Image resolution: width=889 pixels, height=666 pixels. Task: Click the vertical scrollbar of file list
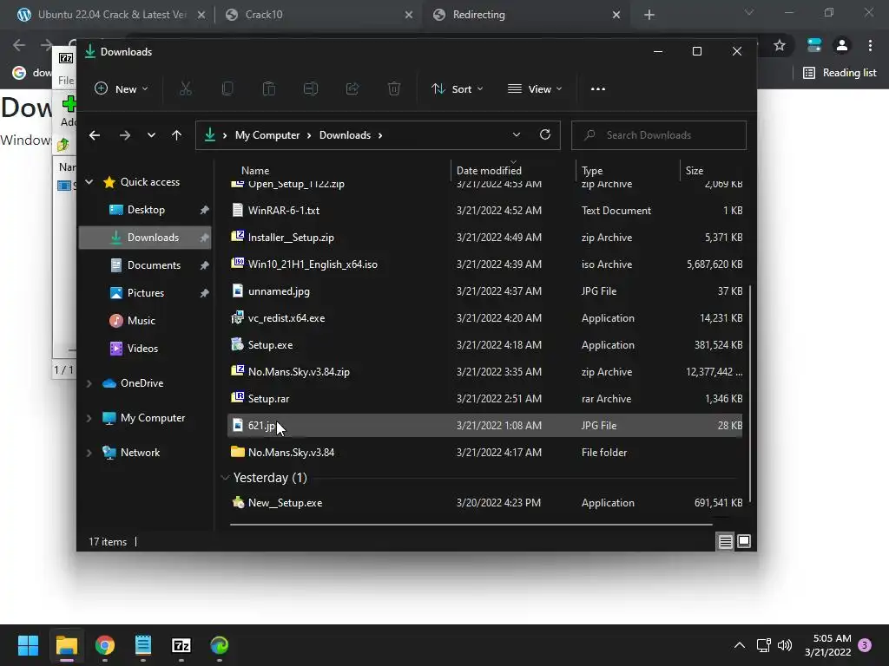(x=750, y=394)
